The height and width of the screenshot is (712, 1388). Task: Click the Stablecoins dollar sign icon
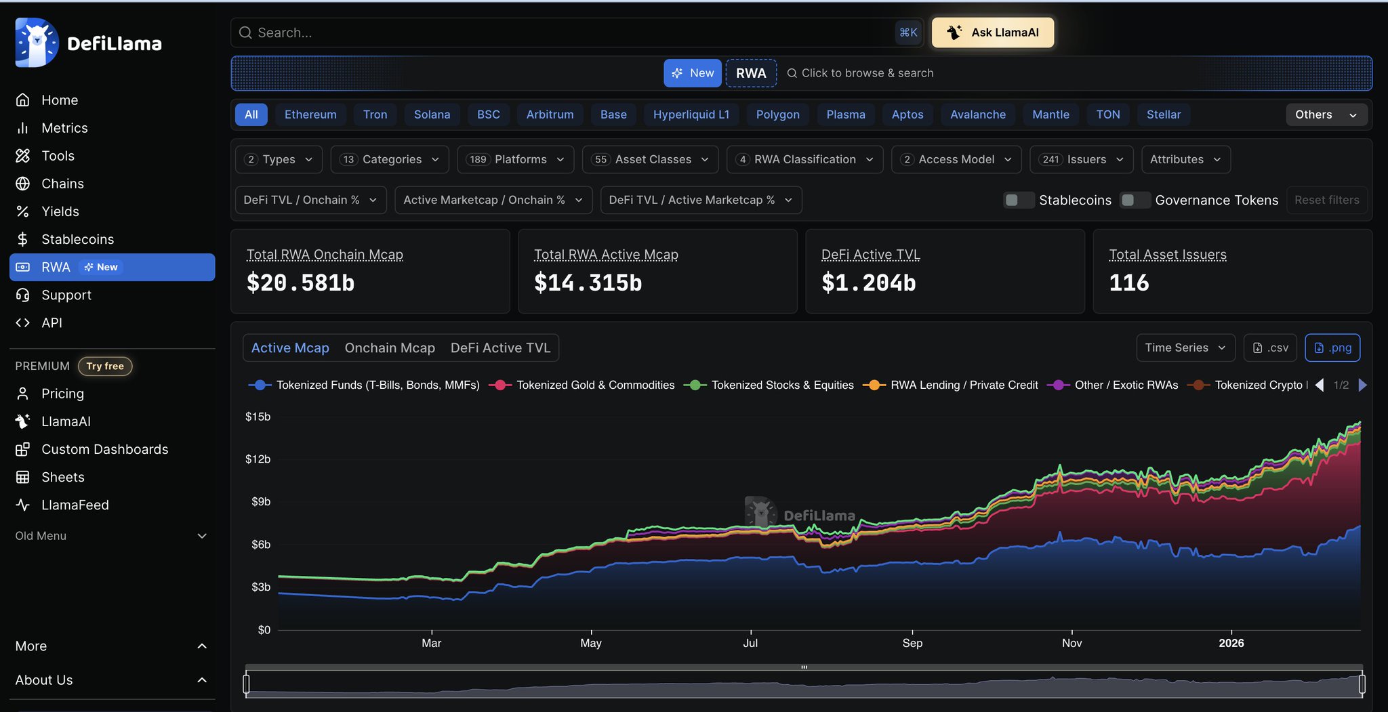[x=23, y=239]
